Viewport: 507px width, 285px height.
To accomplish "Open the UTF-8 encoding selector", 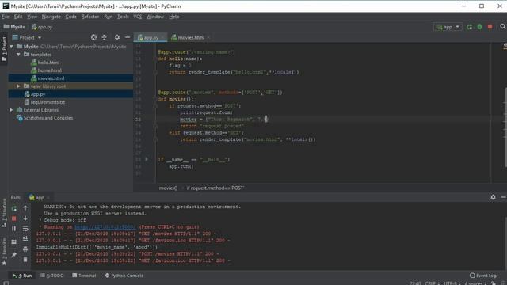I will (452, 283).
